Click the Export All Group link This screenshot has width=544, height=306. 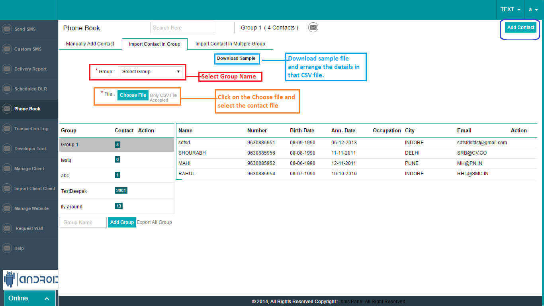point(154,222)
